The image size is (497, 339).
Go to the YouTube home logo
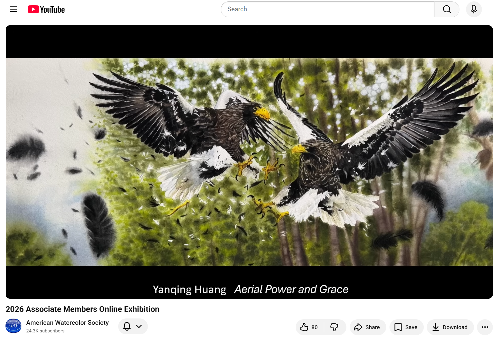46,9
